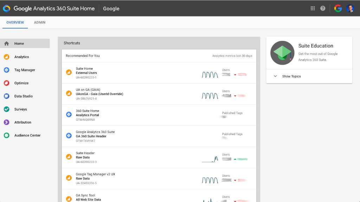Switch to the ADMIN tab
The width and height of the screenshot is (360, 202).
click(x=39, y=22)
